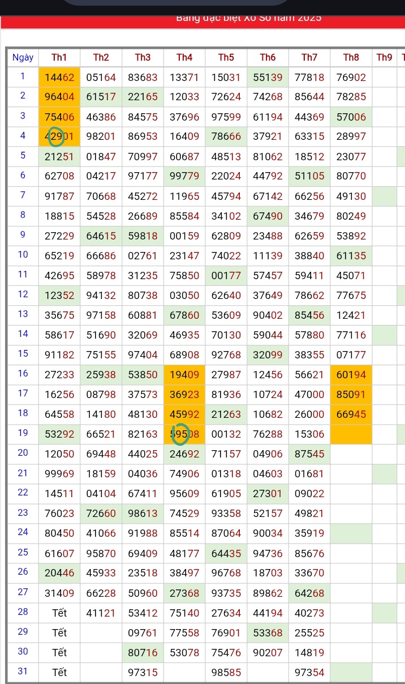Click the cell 41121 in Th2

101,612
